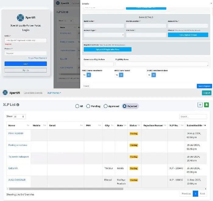The width and height of the screenshot is (213, 201).
Task: Export list with green document icon
Action: (207, 105)
